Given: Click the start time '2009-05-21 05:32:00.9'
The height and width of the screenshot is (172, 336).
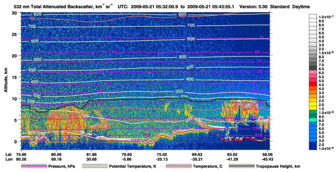Looking at the screenshot, I should pyautogui.click(x=154, y=7).
